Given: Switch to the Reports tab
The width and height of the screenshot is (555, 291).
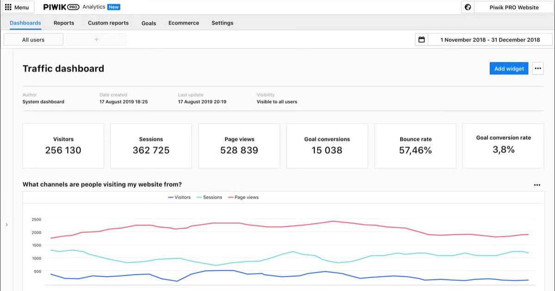Looking at the screenshot, I should pos(64,23).
